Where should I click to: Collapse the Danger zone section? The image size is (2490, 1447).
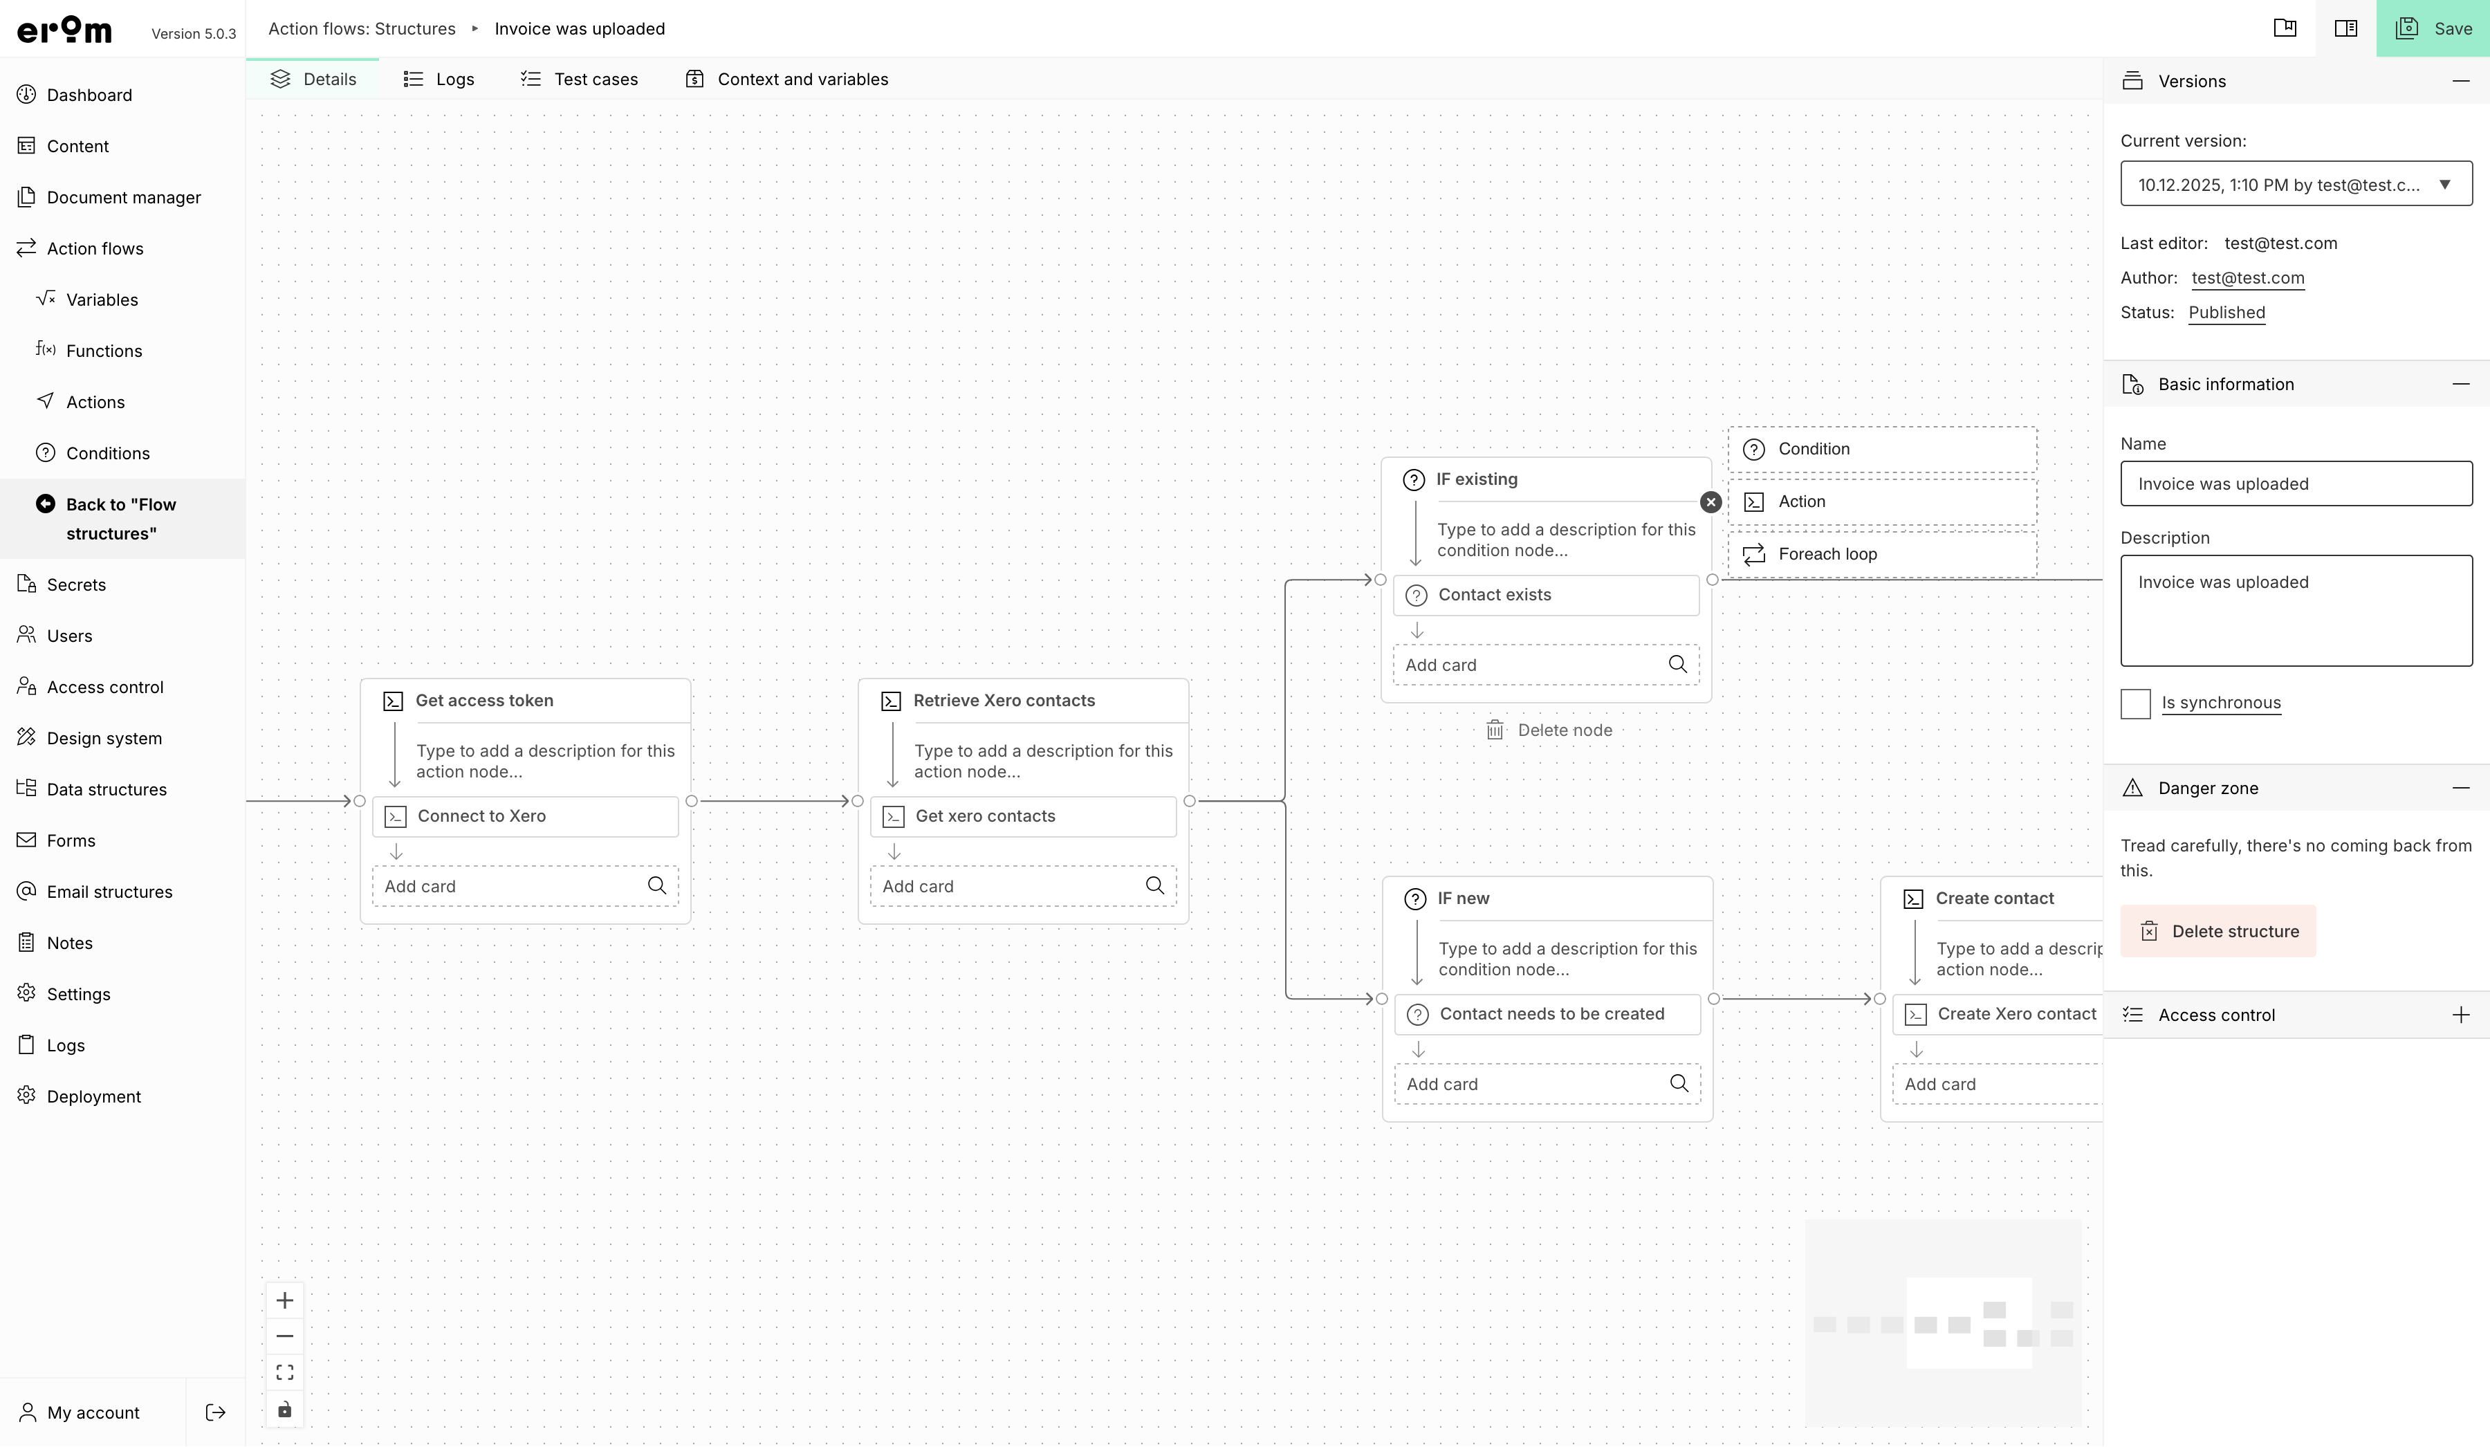[x=2460, y=788]
